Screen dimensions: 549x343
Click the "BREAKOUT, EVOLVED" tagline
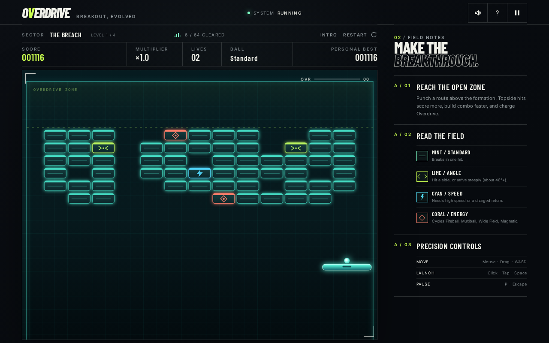pos(106,17)
